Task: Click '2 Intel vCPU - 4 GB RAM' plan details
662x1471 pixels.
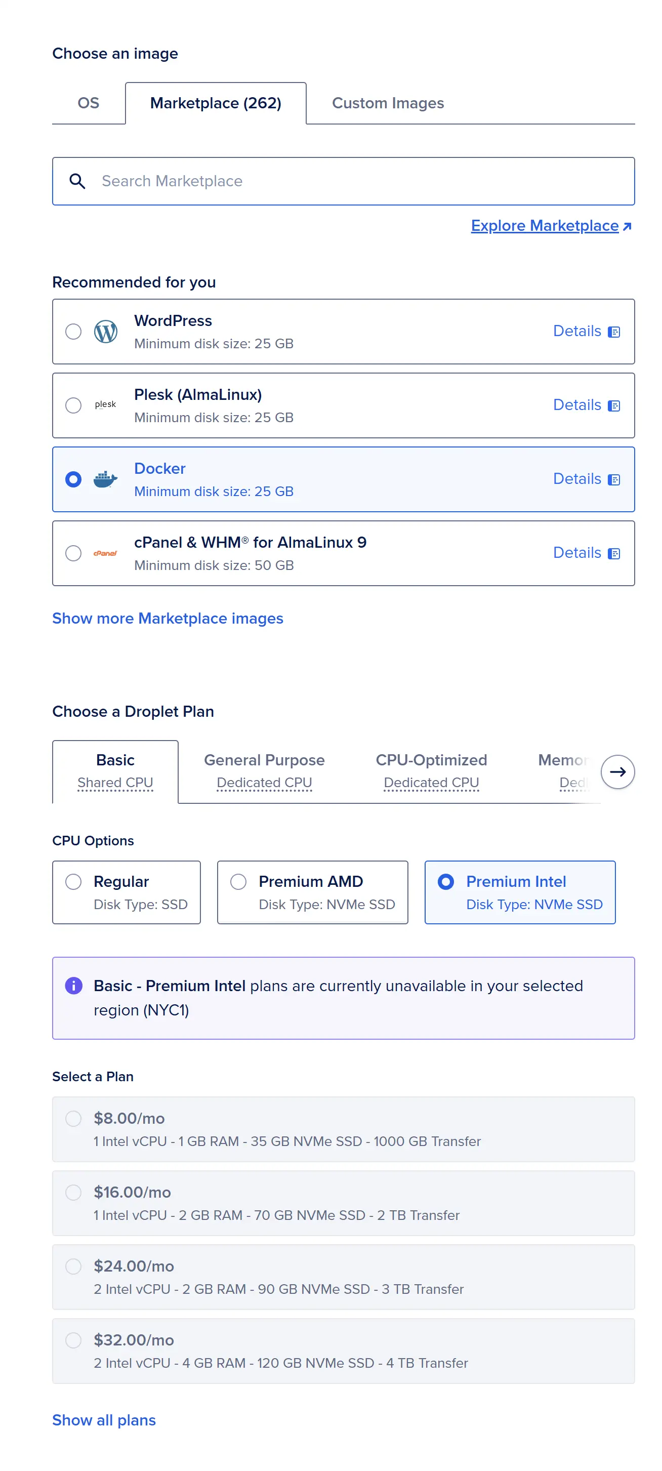Action: point(280,1363)
